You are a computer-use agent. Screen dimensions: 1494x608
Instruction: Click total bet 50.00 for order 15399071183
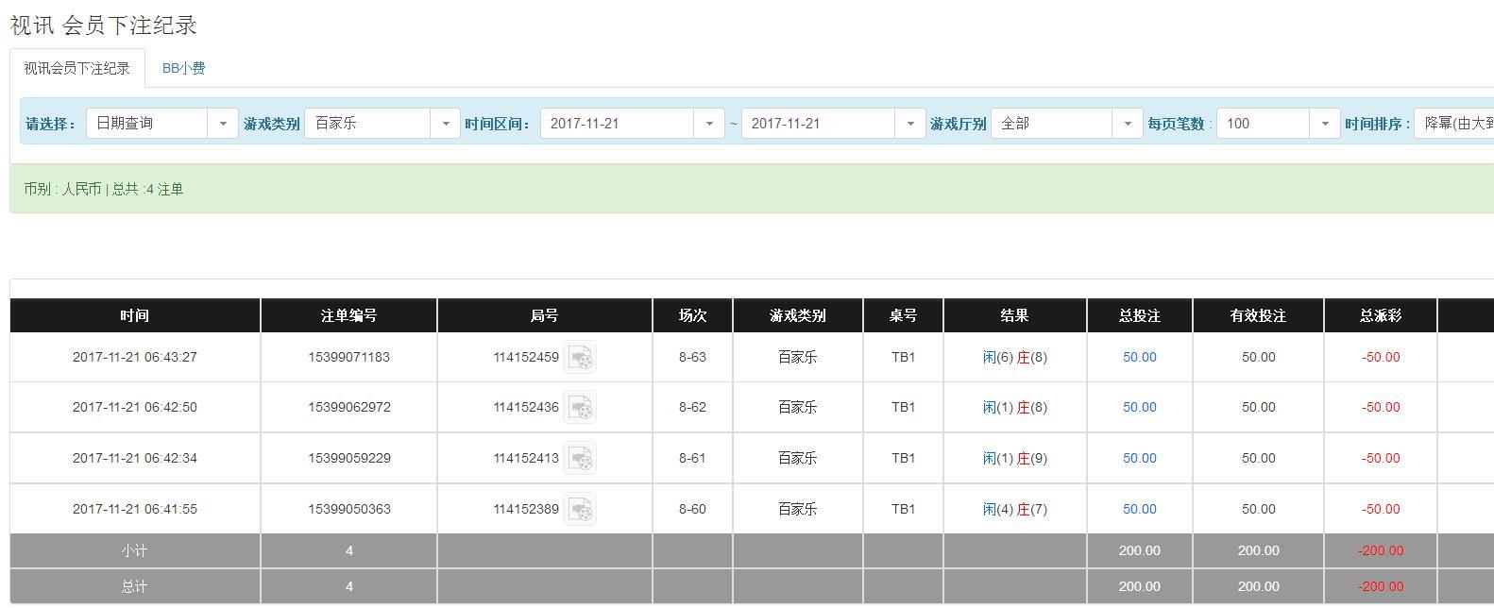tap(1139, 358)
